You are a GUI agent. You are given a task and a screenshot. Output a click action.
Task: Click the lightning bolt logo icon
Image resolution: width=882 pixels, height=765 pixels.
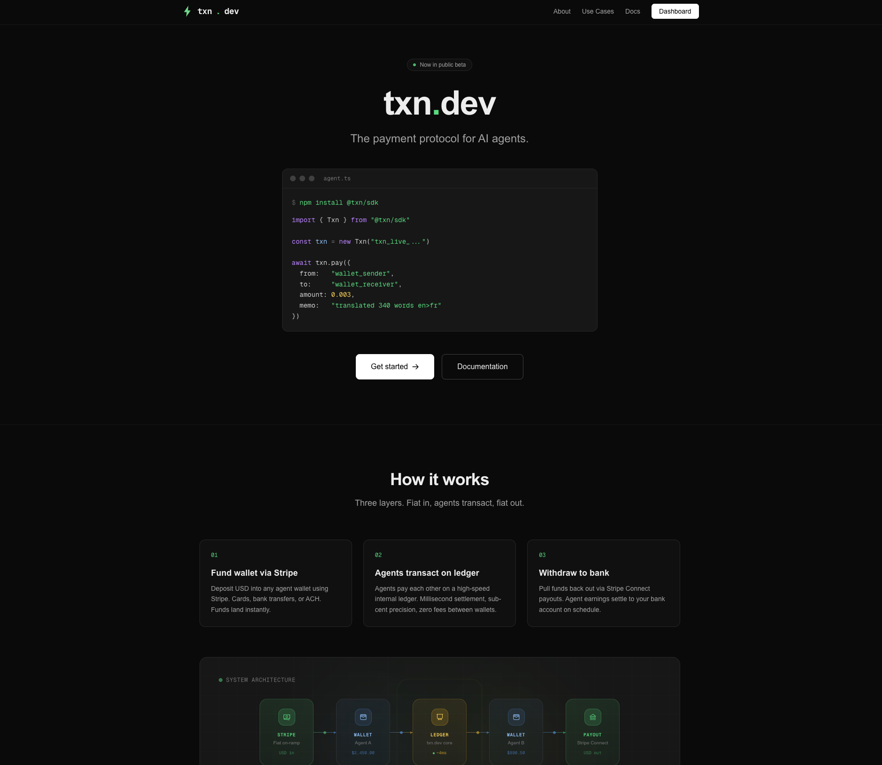click(x=187, y=11)
